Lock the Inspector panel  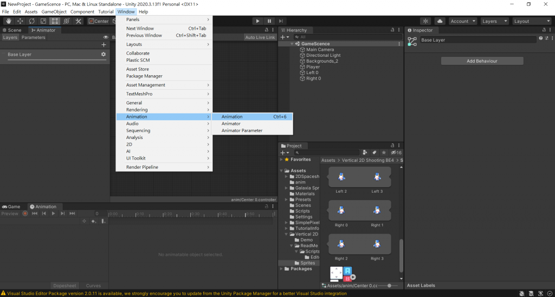(544, 30)
